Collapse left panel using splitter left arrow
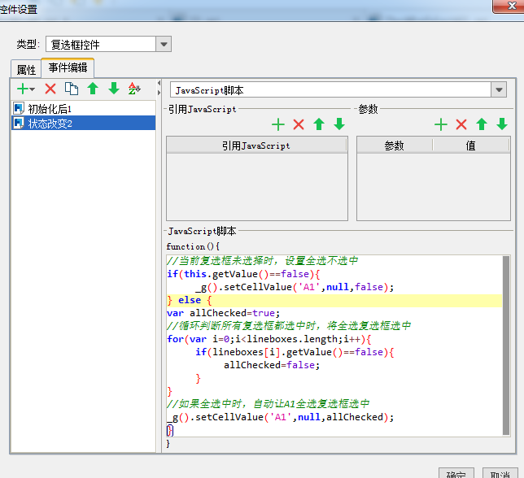 (159, 83)
